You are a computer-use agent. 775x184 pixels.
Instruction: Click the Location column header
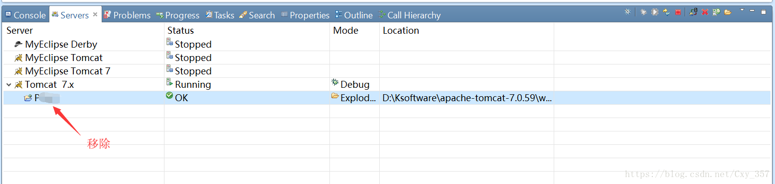(x=401, y=30)
